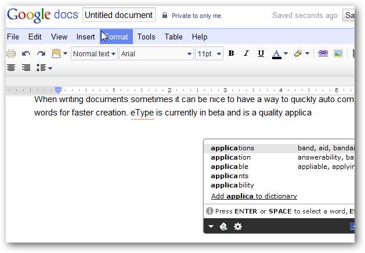Open the web clipboard dropdown arrow
365x253 pixels.
point(66,53)
